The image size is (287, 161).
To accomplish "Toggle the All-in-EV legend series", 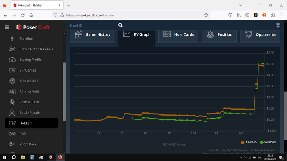I will 249,142.
